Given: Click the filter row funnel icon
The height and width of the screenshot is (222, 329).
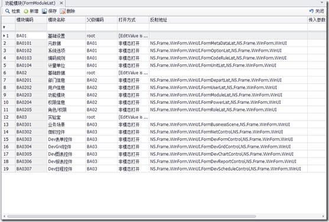Looking at the screenshot, I should [x=4, y=27].
